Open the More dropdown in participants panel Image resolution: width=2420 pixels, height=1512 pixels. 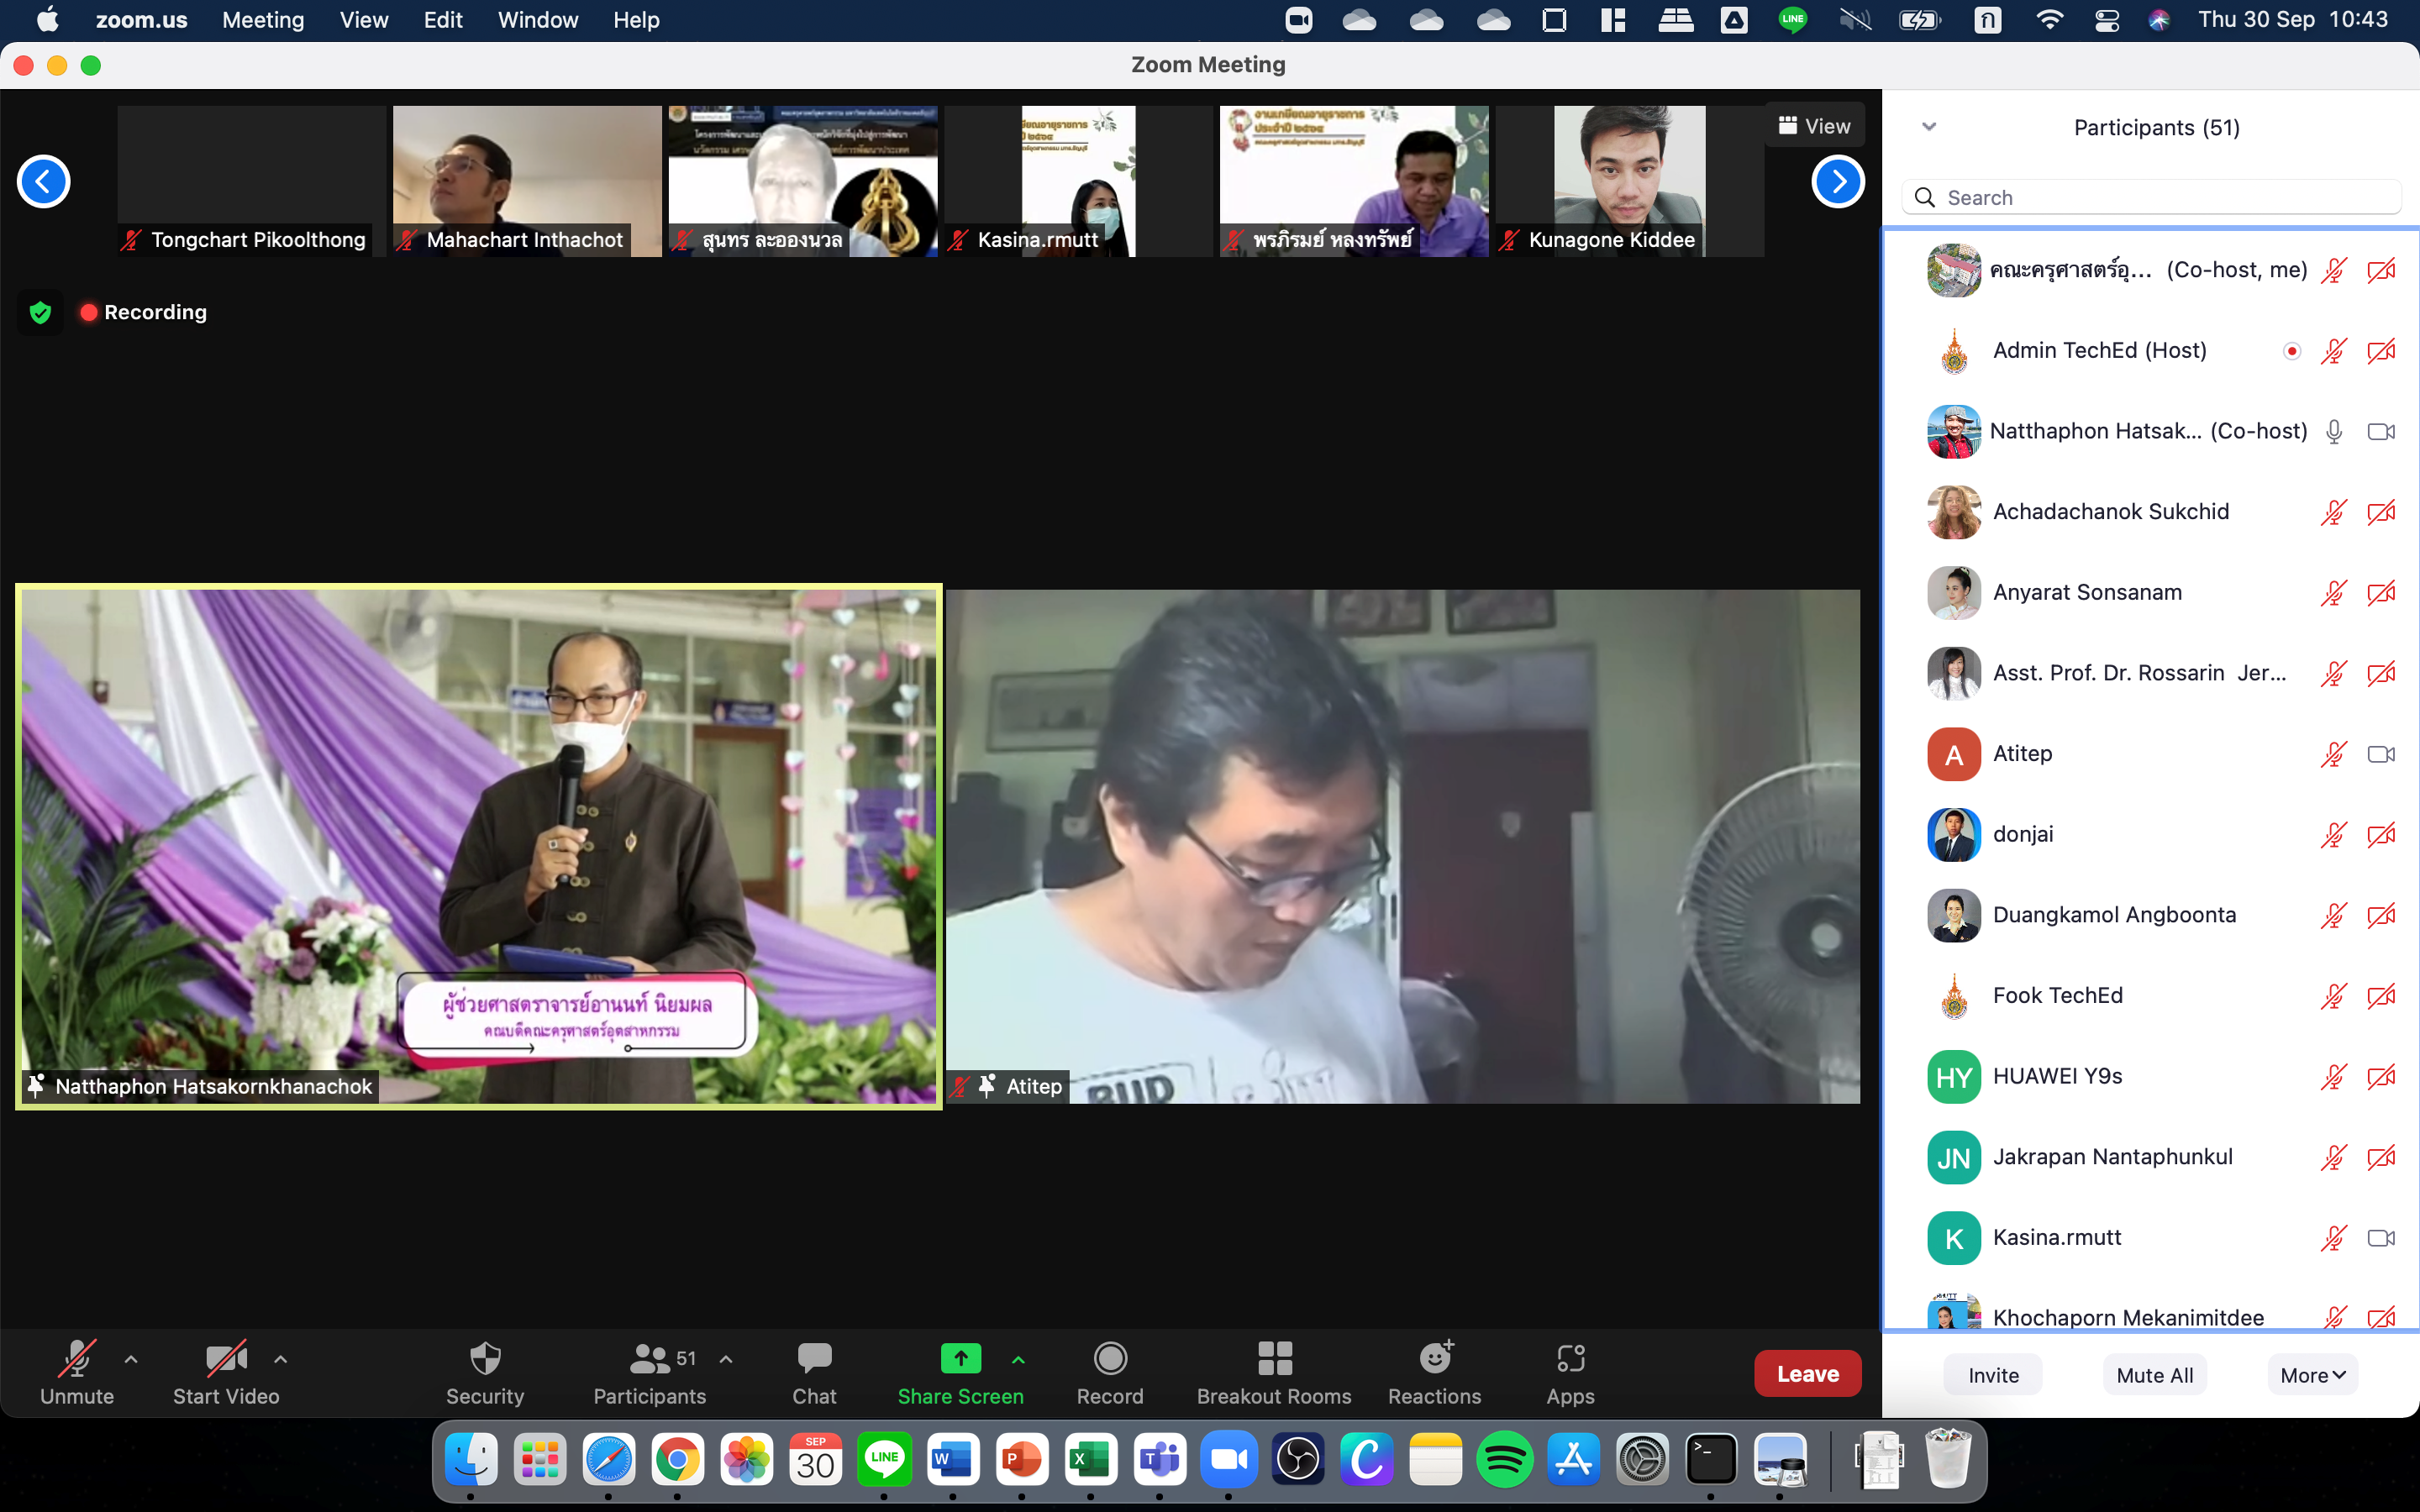coord(2312,1375)
